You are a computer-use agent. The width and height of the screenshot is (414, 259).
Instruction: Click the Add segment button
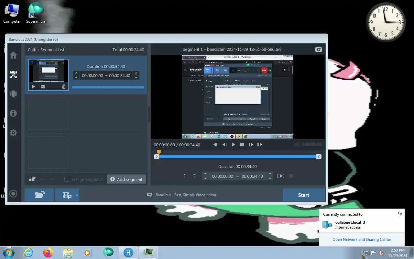click(126, 179)
